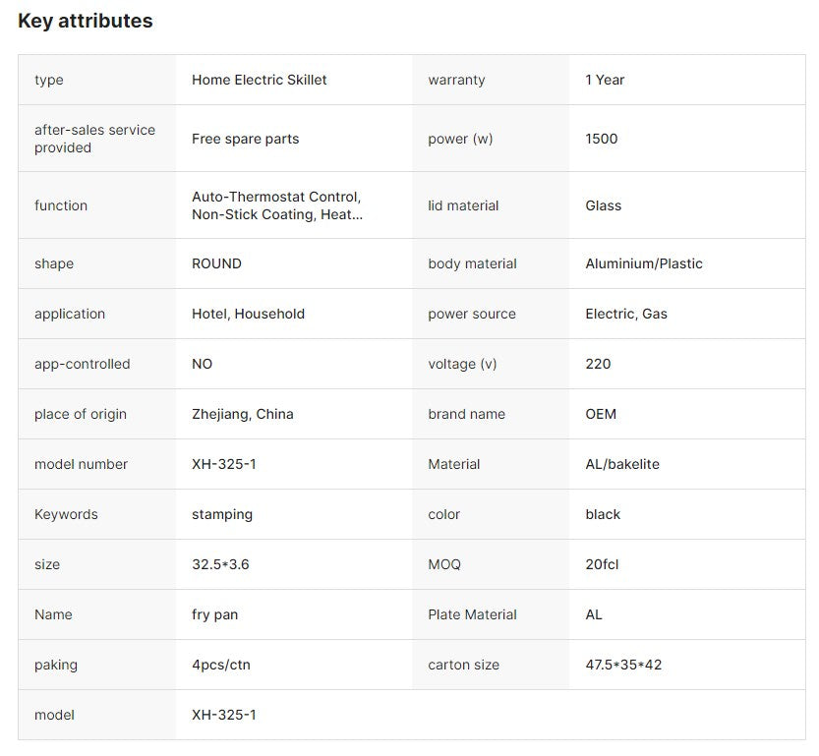Click the Aluminium/Plastic body material value
Viewport: 819px width, 756px height.
pos(644,263)
